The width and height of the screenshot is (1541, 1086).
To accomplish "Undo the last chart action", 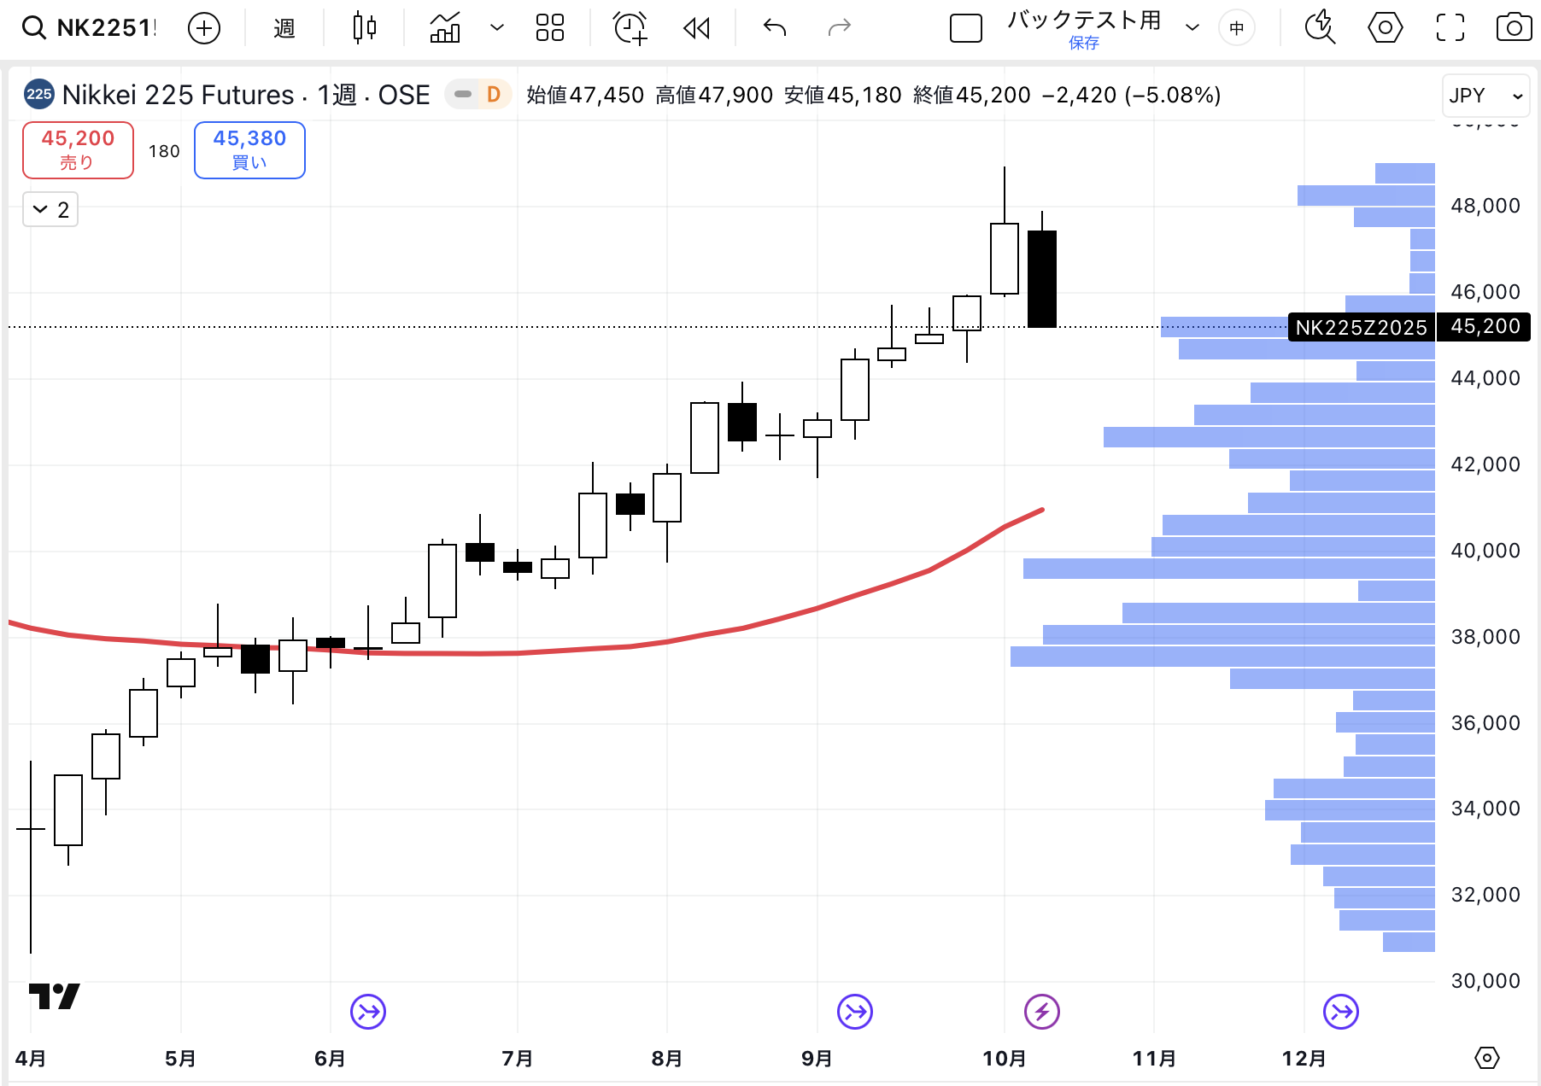I will coord(774,28).
